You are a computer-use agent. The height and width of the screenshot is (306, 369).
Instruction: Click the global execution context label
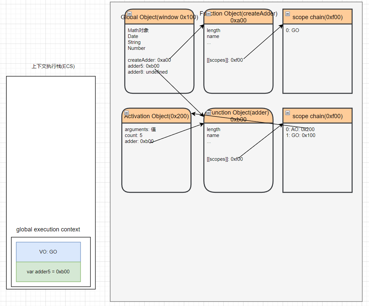click(x=48, y=229)
